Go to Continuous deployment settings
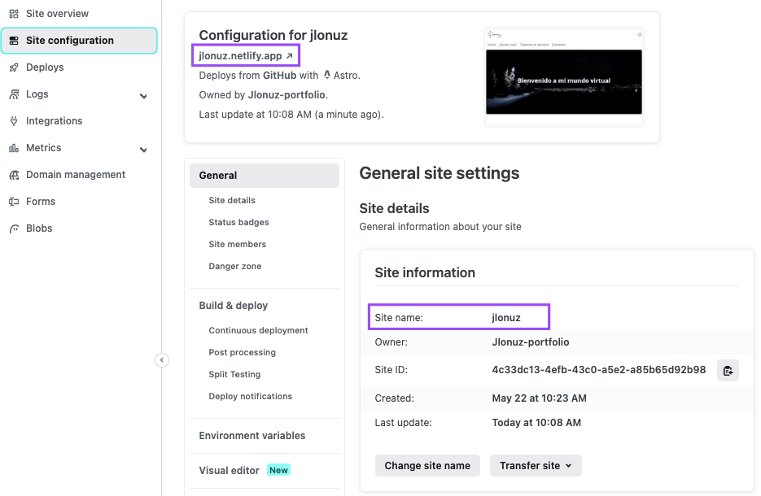 258,331
